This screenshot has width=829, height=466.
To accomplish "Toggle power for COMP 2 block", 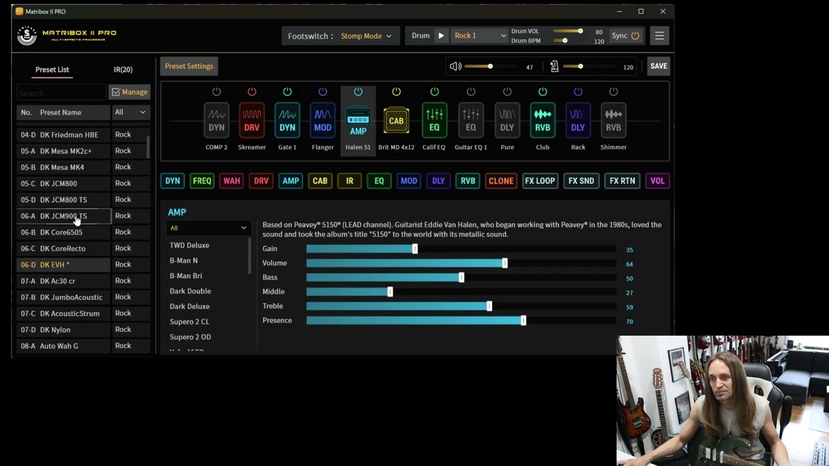I will coord(216,92).
